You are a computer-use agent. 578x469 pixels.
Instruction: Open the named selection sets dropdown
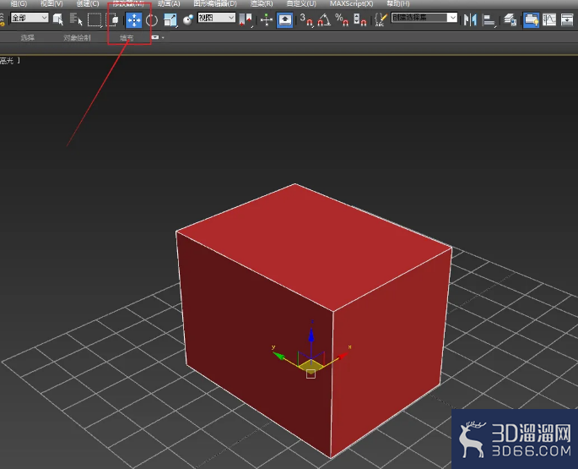pos(424,18)
